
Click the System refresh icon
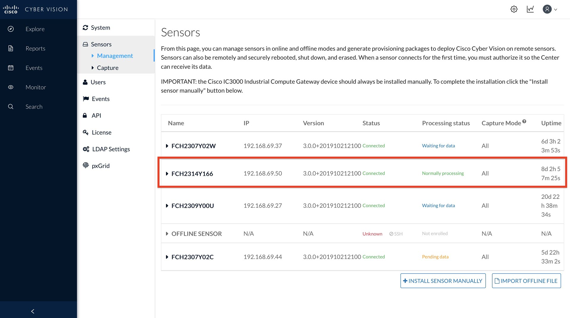[x=85, y=28]
